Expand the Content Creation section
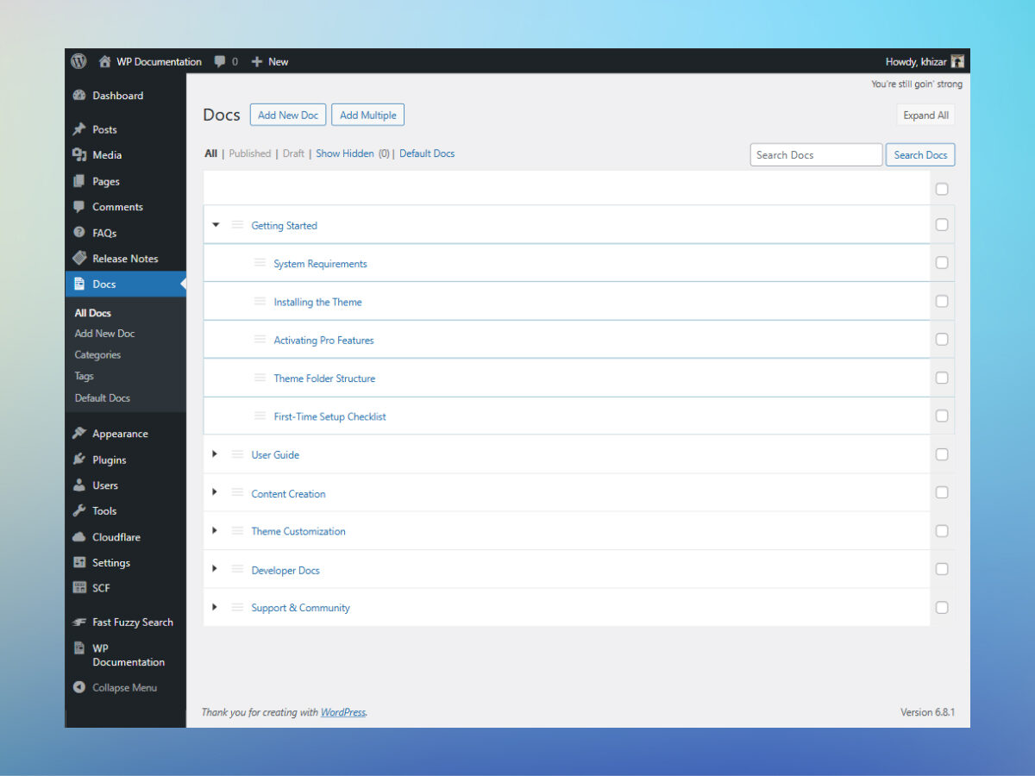 [215, 492]
